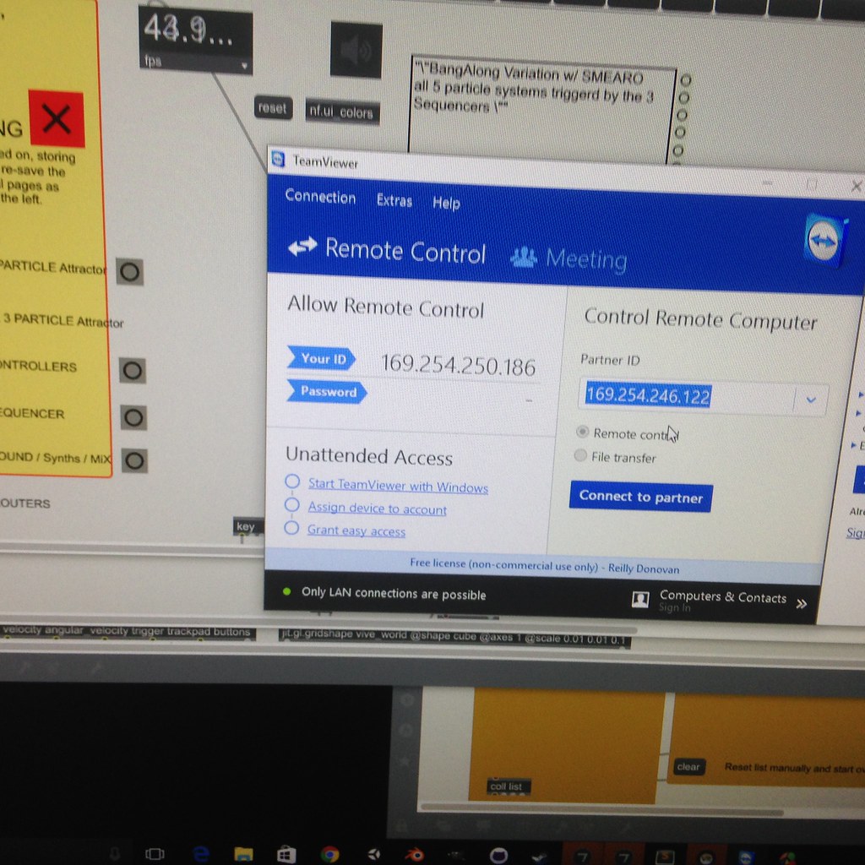This screenshot has height=865, width=865.
Task: Click the Remote Control arrows icon
Action: (x=302, y=247)
